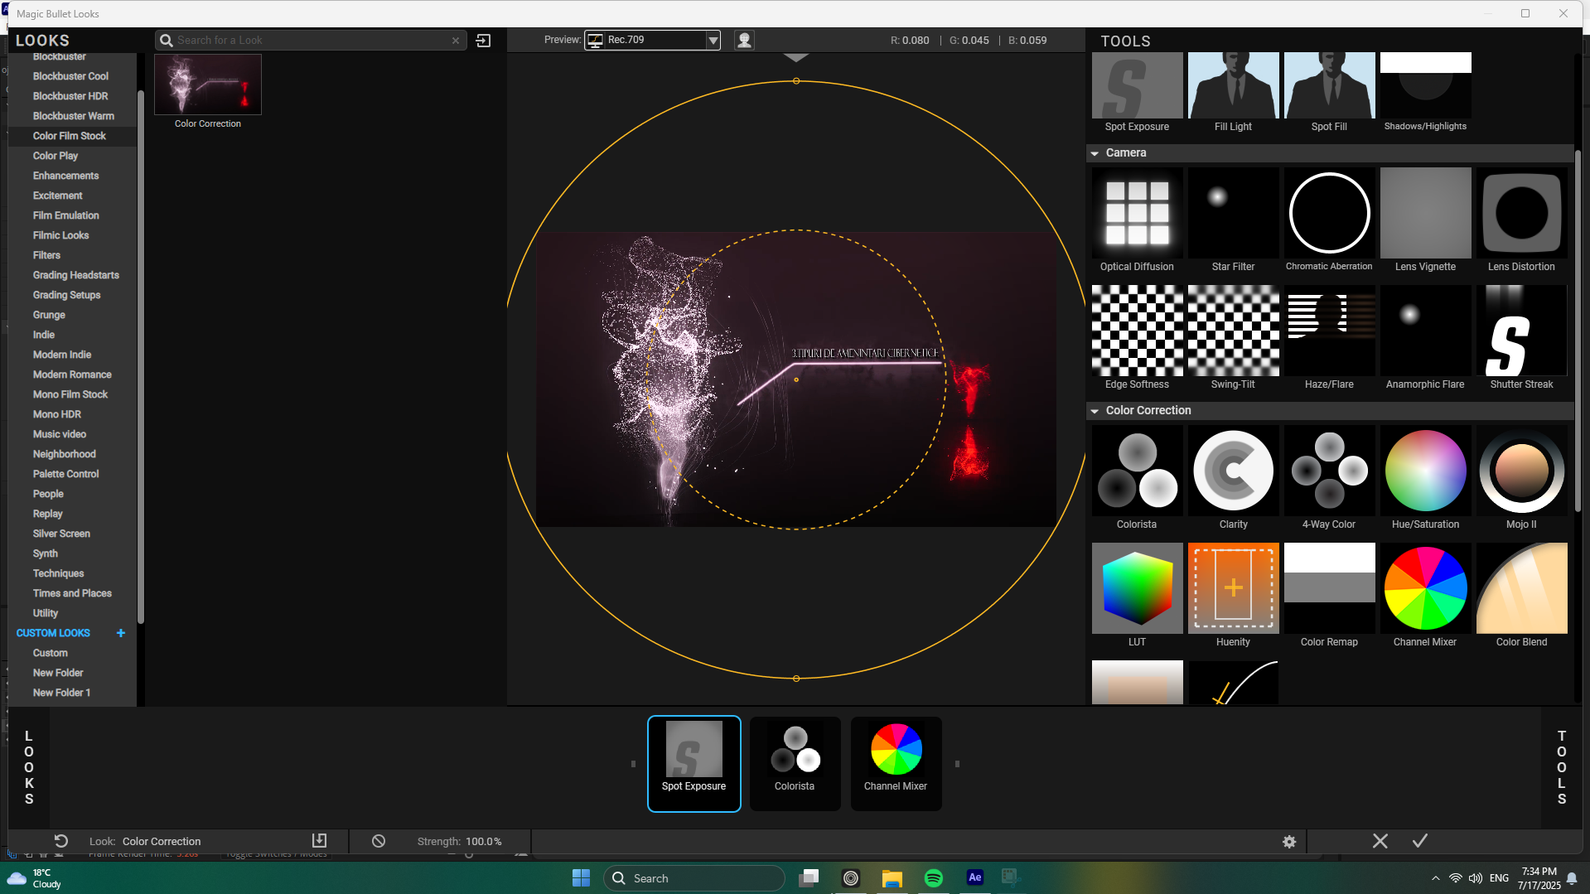Reset the look with the undo arrow
Image resolution: width=1590 pixels, height=894 pixels.
click(60, 841)
